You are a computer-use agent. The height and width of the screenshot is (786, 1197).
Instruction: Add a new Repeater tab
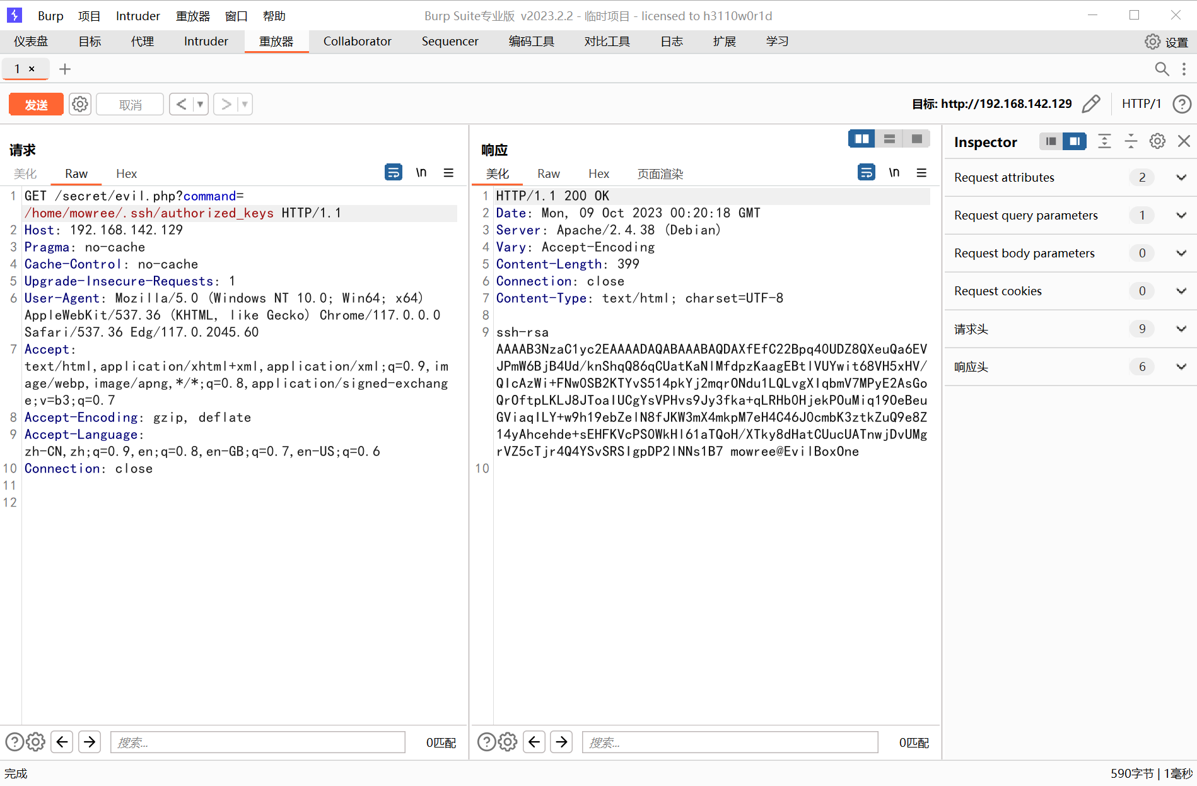pos(64,69)
